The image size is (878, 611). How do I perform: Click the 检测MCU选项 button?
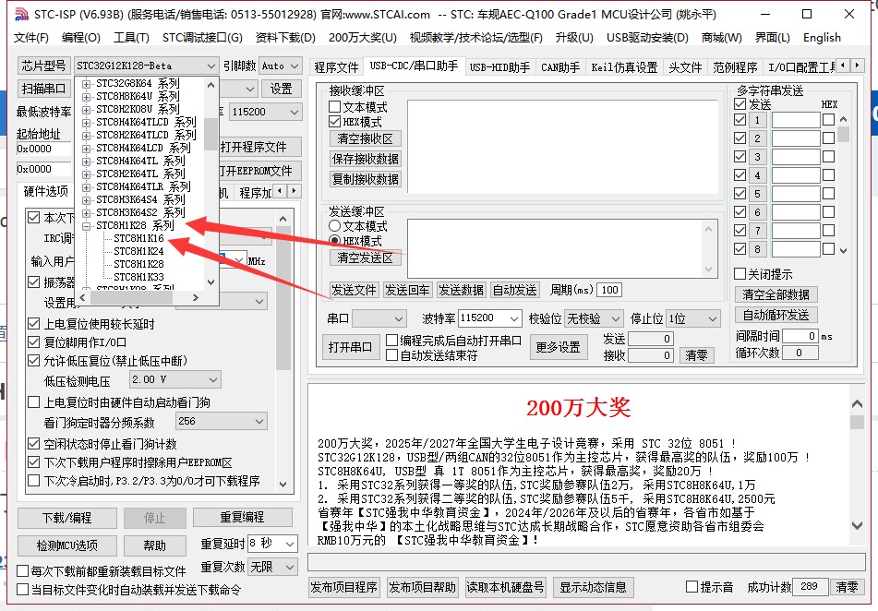point(67,545)
